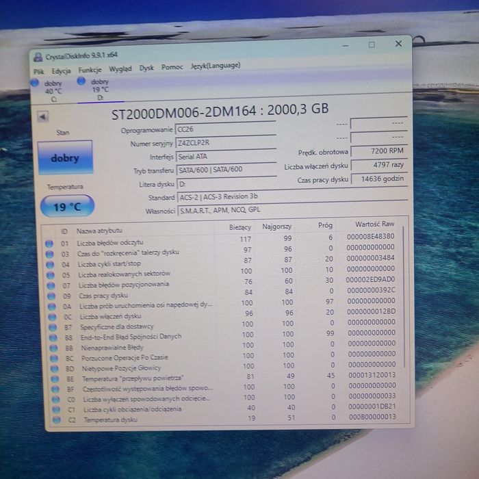Click the 4797 razy power-on count field
Viewport: 479px width, 479px height.
point(379,165)
